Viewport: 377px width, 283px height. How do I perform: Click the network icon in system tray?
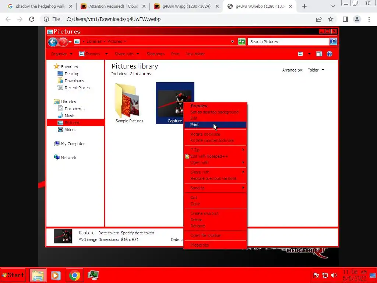click(325, 275)
